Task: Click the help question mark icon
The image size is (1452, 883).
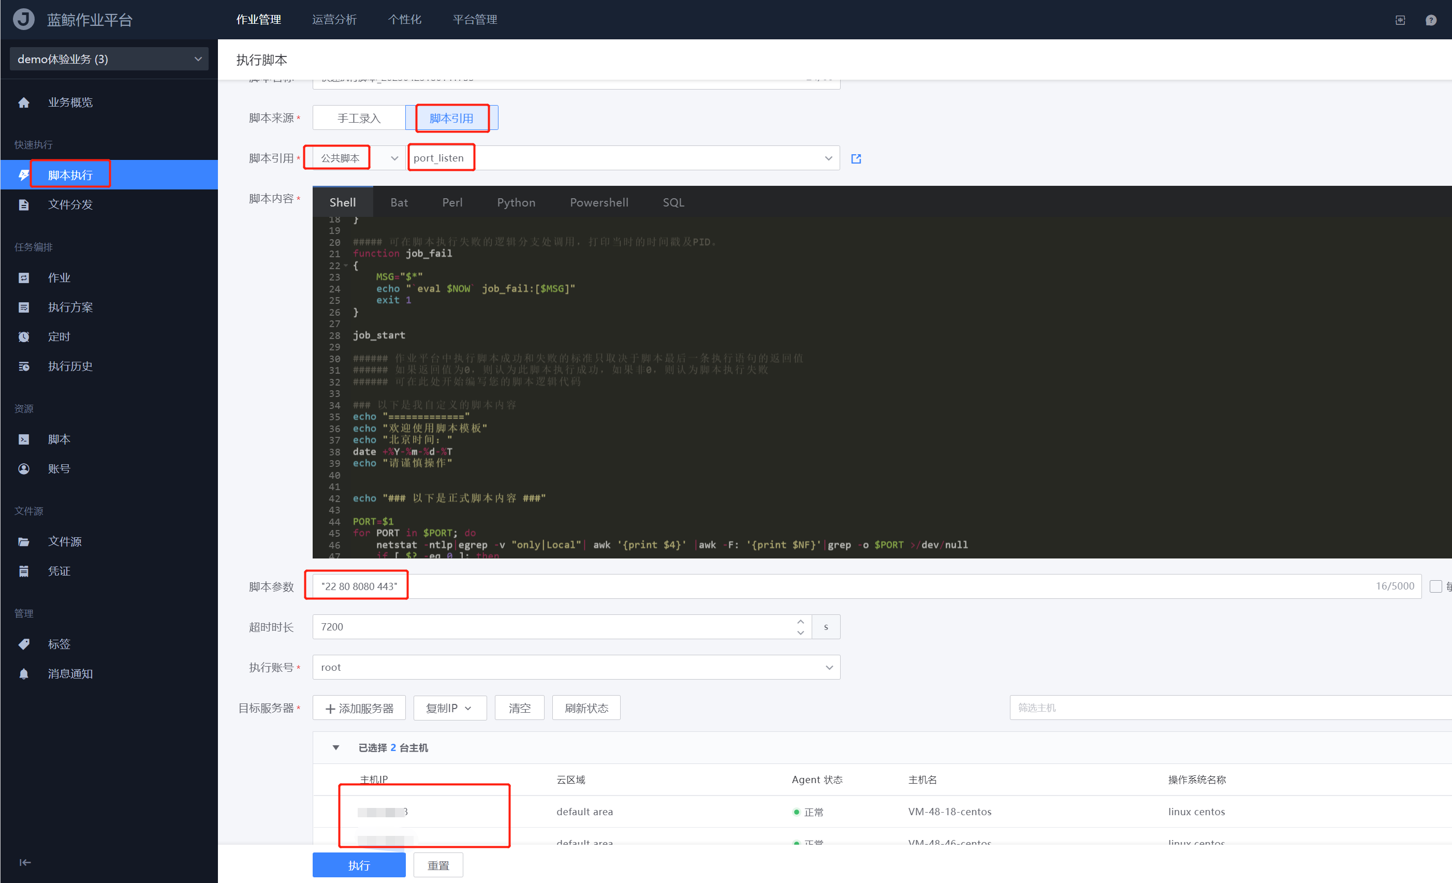Action: (1431, 20)
